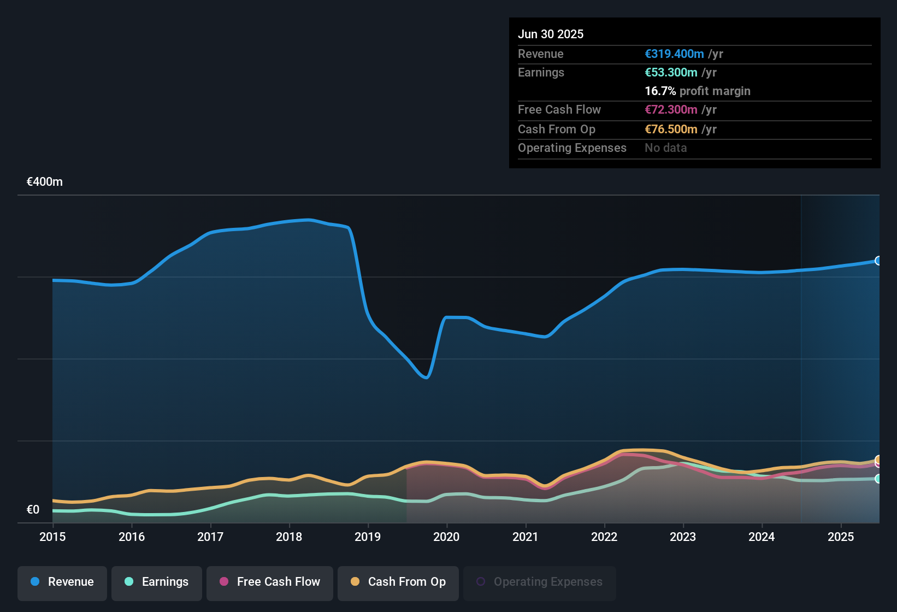Click the €319.400m revenue value in tooltip

coord(674,54)
